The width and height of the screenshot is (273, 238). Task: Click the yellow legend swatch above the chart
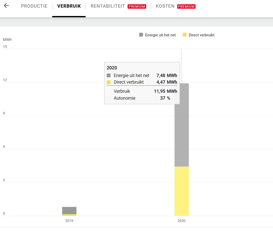click(x=185, y=35)
